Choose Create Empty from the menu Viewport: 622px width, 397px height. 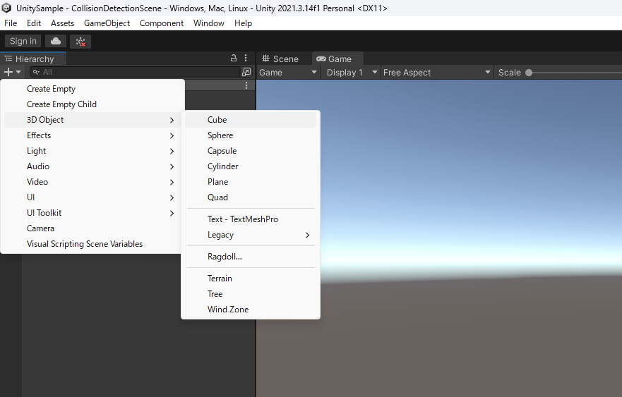(92, 89)
